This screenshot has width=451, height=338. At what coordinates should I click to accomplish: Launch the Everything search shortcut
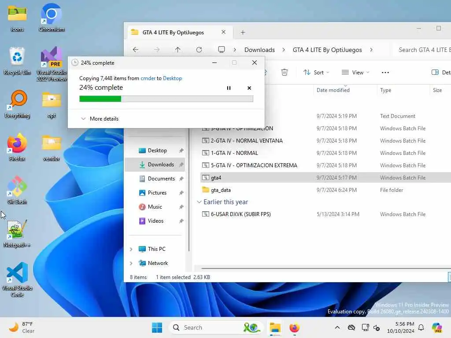point(17,104)
